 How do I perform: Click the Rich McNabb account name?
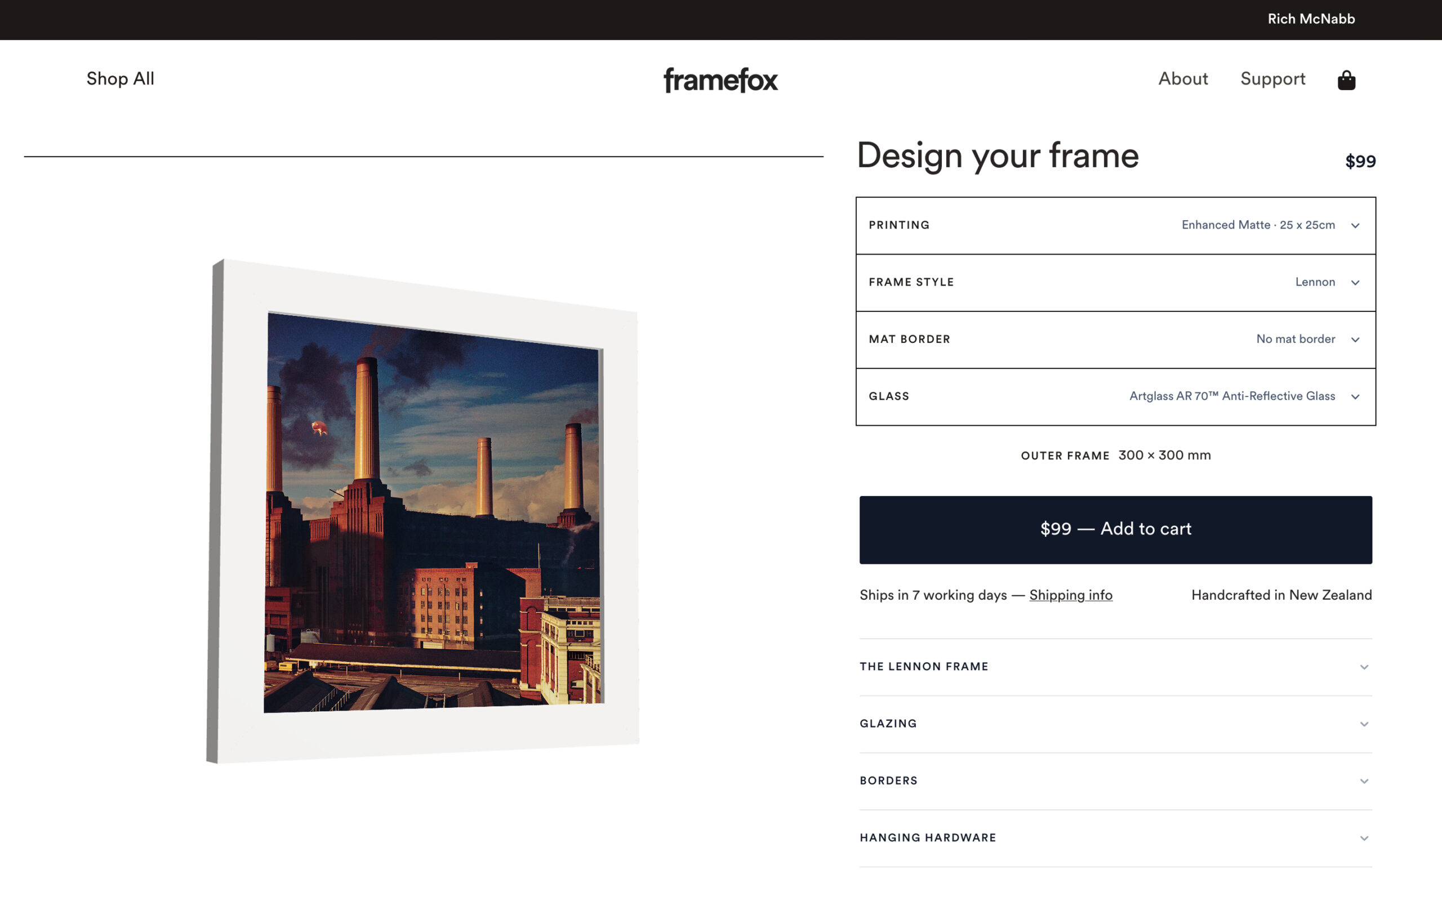click(x=1311, y=19)
